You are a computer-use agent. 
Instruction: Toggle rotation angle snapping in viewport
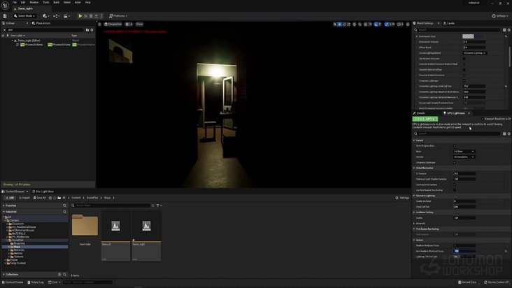pyautogui.click(x=376, y=24)
